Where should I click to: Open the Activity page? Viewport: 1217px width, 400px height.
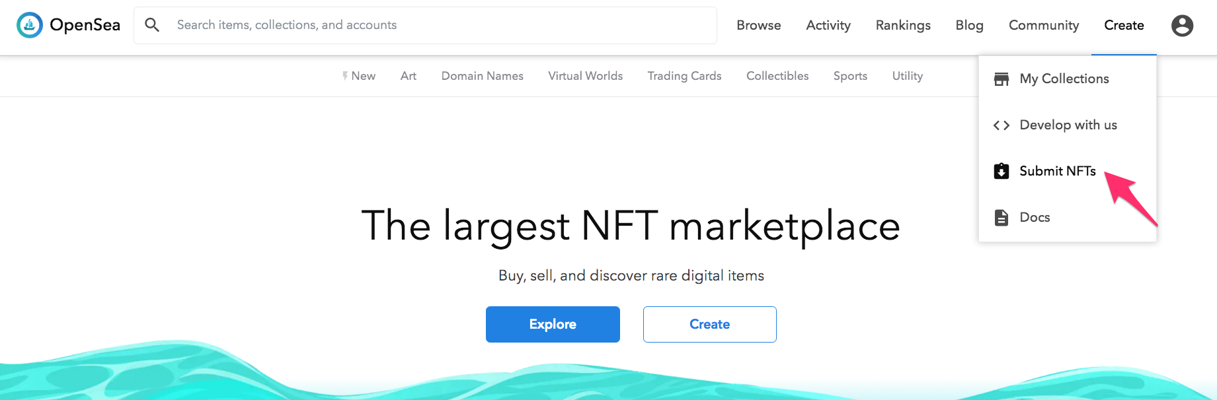828,25
